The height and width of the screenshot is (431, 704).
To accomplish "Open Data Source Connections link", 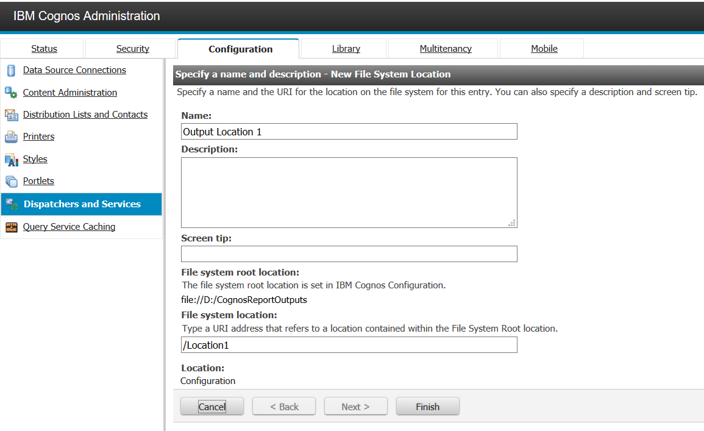I will point(74,70).
